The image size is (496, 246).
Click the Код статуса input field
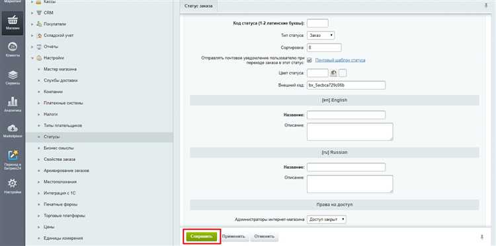[x=317, y=23]
